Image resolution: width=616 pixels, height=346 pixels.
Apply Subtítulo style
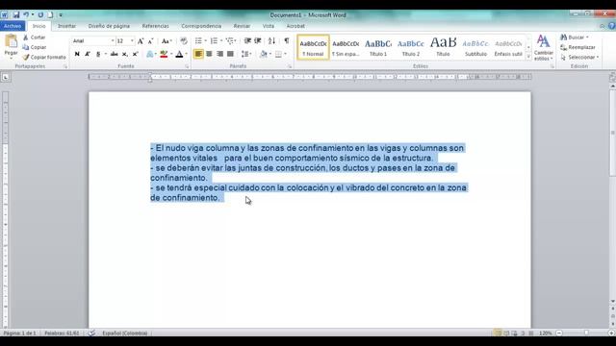(x=475, y=47)
